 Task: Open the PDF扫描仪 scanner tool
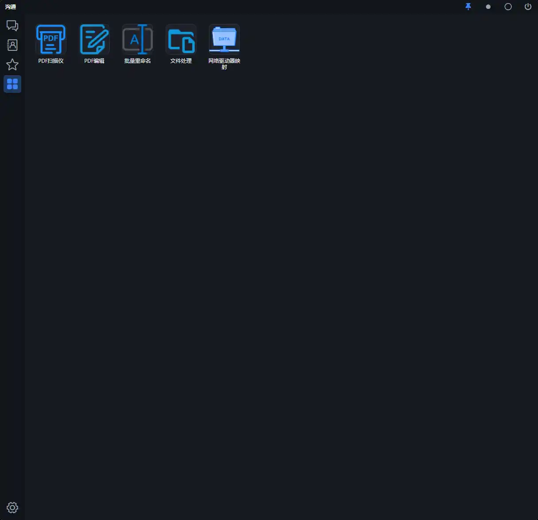tap(51, 39)
